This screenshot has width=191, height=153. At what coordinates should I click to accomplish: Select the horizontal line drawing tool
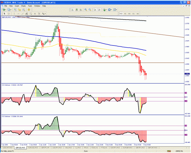[18, 14]
